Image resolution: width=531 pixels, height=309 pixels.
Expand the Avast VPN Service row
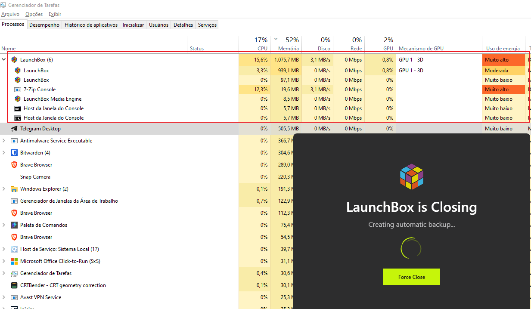[4, 297]
